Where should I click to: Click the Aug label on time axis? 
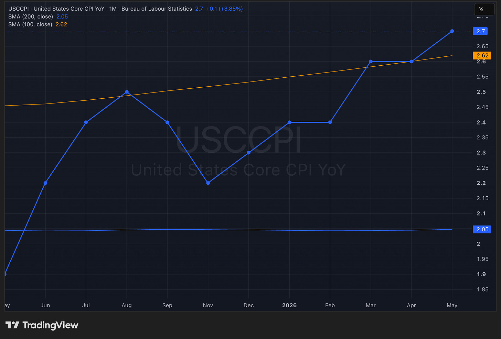point(127,305)
